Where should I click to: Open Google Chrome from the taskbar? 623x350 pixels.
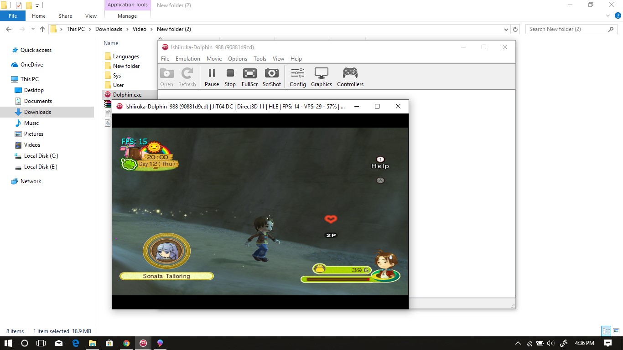pyautogui.click(x=126, y=343)
